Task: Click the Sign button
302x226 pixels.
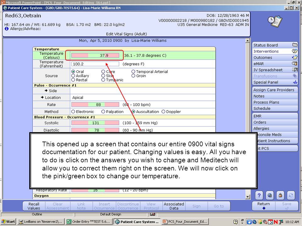Action: (196, 206)
